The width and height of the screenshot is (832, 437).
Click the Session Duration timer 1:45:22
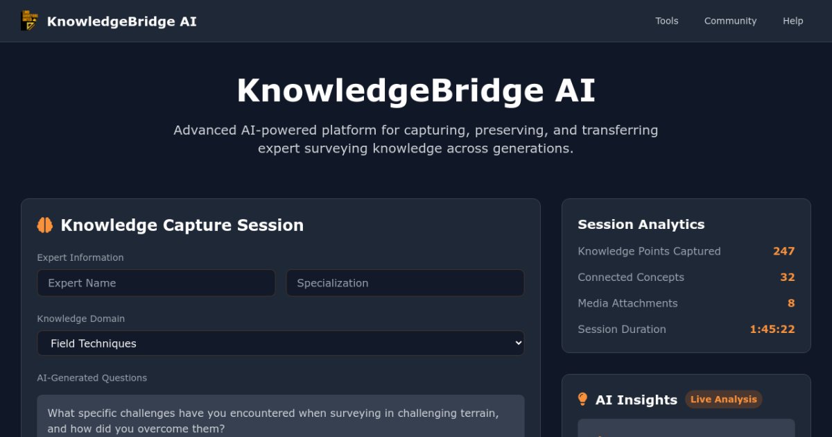coord(772,329)
